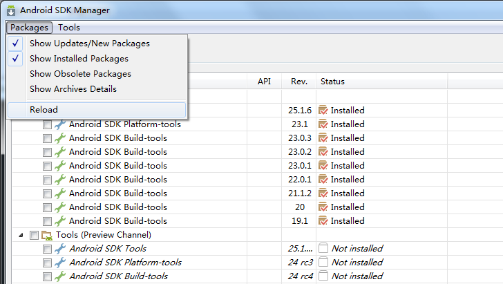
Task: Select Show Archives Details
Action: [x=97, y=89]
